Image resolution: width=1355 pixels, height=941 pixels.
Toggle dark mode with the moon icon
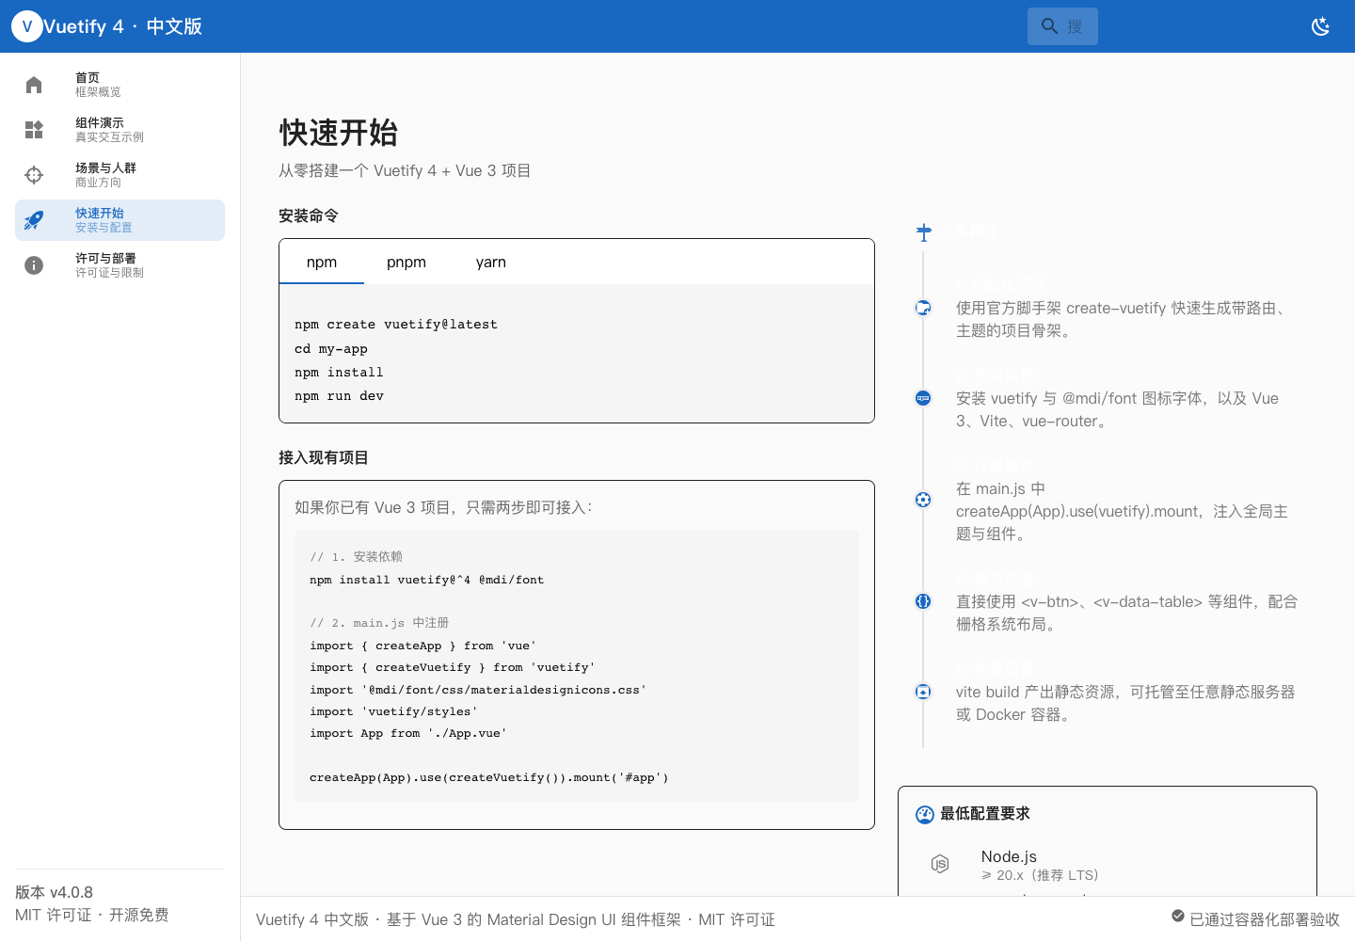tap(1321, 26)
